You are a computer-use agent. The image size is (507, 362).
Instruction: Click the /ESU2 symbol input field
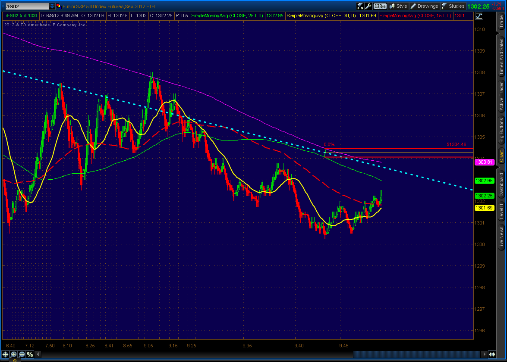point(28,6)
